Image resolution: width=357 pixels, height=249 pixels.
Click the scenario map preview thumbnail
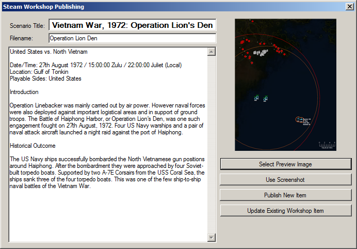click(x=285, y=85)
